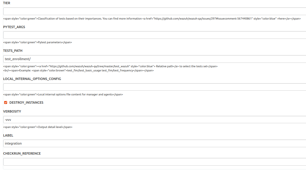Click the CHECKRUN_REFERENCE heading label

pyautogui.click(x=22, y=153)
